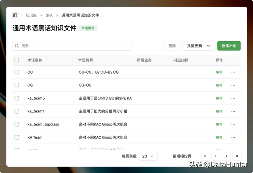The image size is (253, 173).
Task: Edit the ka_team_topclass term
Action: coord(219,124)
